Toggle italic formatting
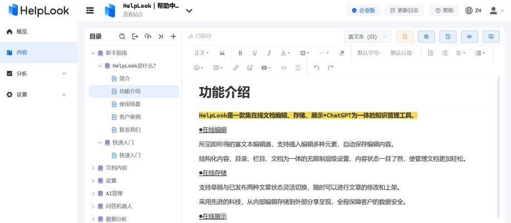 coord(269,53)
